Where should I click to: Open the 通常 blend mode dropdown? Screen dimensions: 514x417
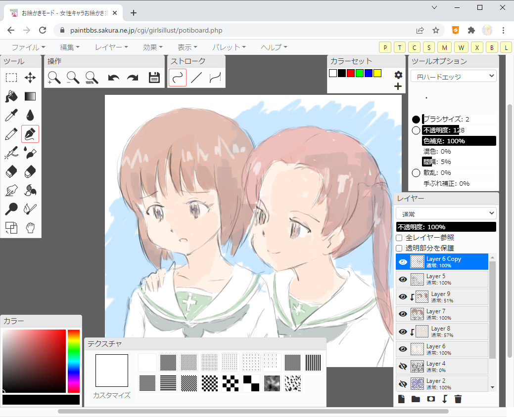(446, 213)
